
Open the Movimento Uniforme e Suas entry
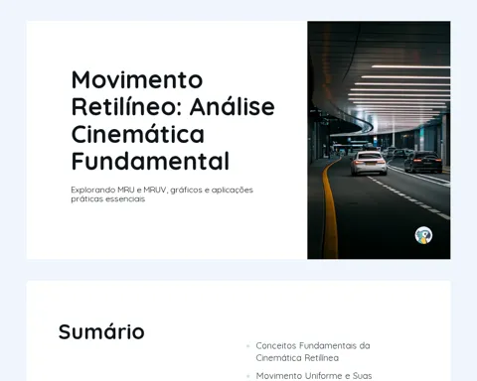tap(314, 376)
